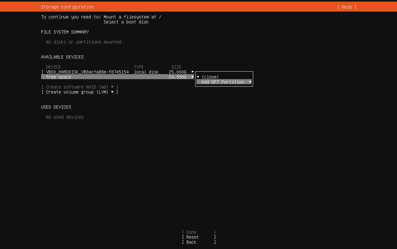Expand the VBOX_HARDDISK device actions arrow

click(x=192, y=71)
